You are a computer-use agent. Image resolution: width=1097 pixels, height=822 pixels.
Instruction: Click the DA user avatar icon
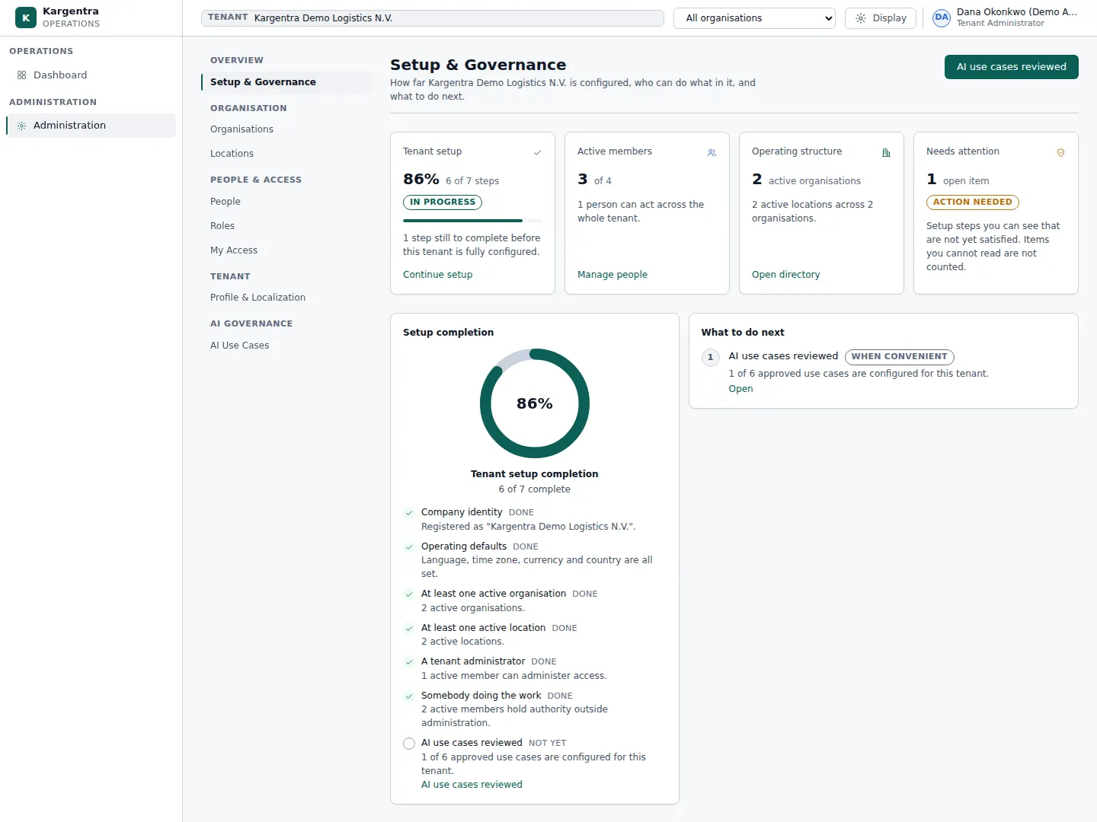pos(942,18)
